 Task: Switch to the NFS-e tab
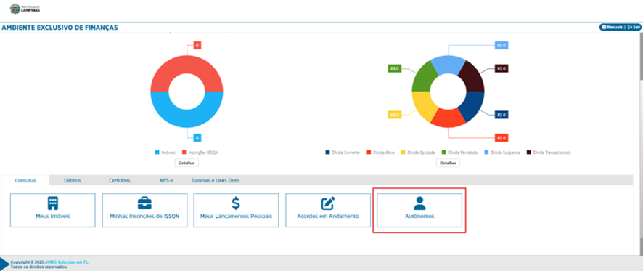click(166, 180)
